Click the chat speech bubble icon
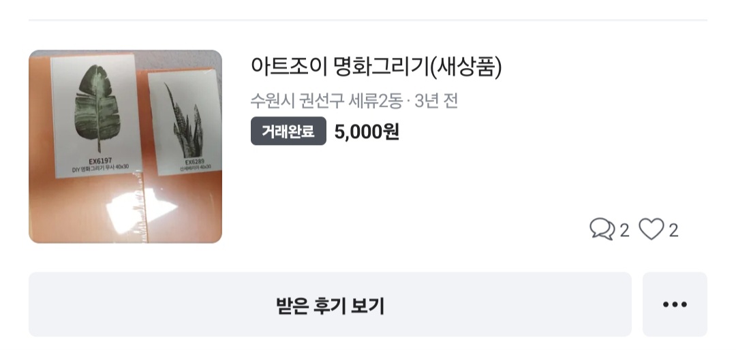This screenshot has width=736, height=350. 602,229
